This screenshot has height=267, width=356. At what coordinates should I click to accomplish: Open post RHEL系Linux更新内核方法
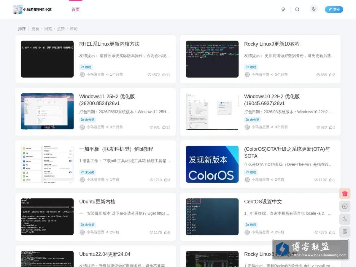[109, 44]
